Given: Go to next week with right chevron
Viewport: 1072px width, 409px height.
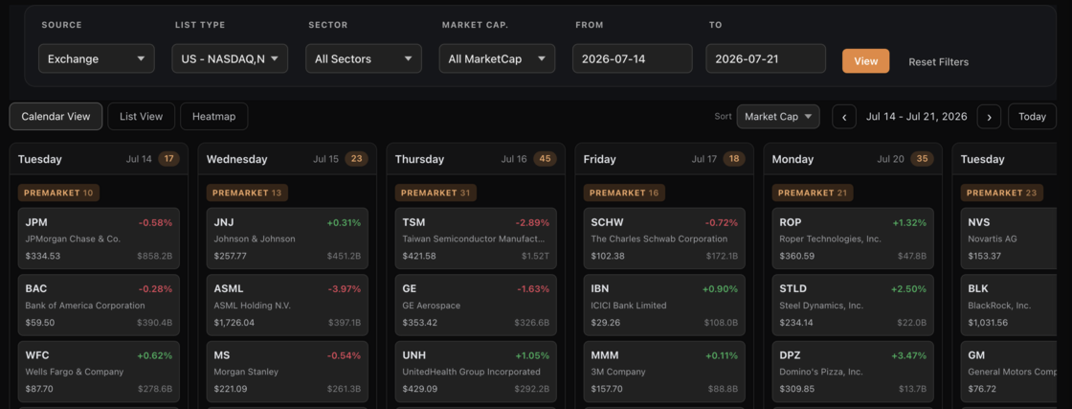Looking at the screenshot, I should coord(989,116).
